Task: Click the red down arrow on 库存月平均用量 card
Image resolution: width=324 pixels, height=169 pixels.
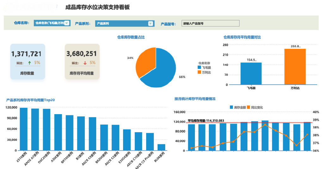Action: tap(85, 63)
